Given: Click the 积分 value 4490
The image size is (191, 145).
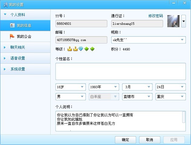Looking at the screenshot, I should (x=126, y=49).
